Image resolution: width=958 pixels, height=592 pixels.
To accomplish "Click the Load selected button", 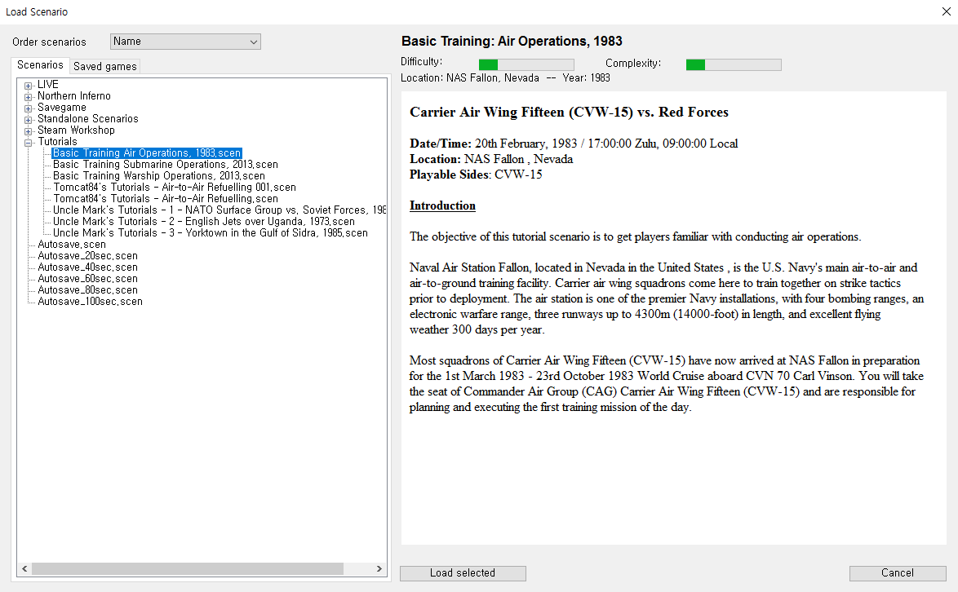I will coord(463,573).
